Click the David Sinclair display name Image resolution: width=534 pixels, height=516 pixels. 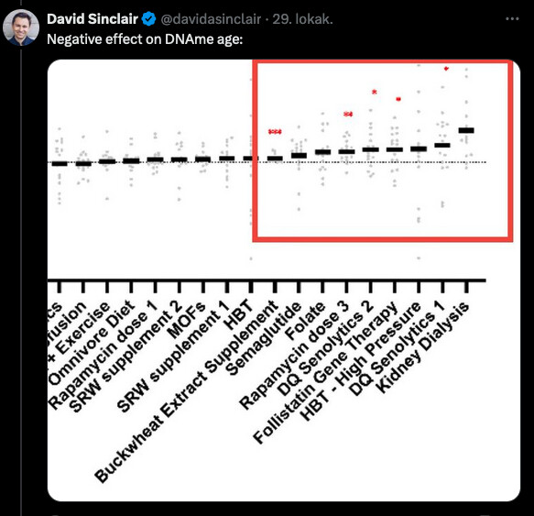tap(93, 18)
